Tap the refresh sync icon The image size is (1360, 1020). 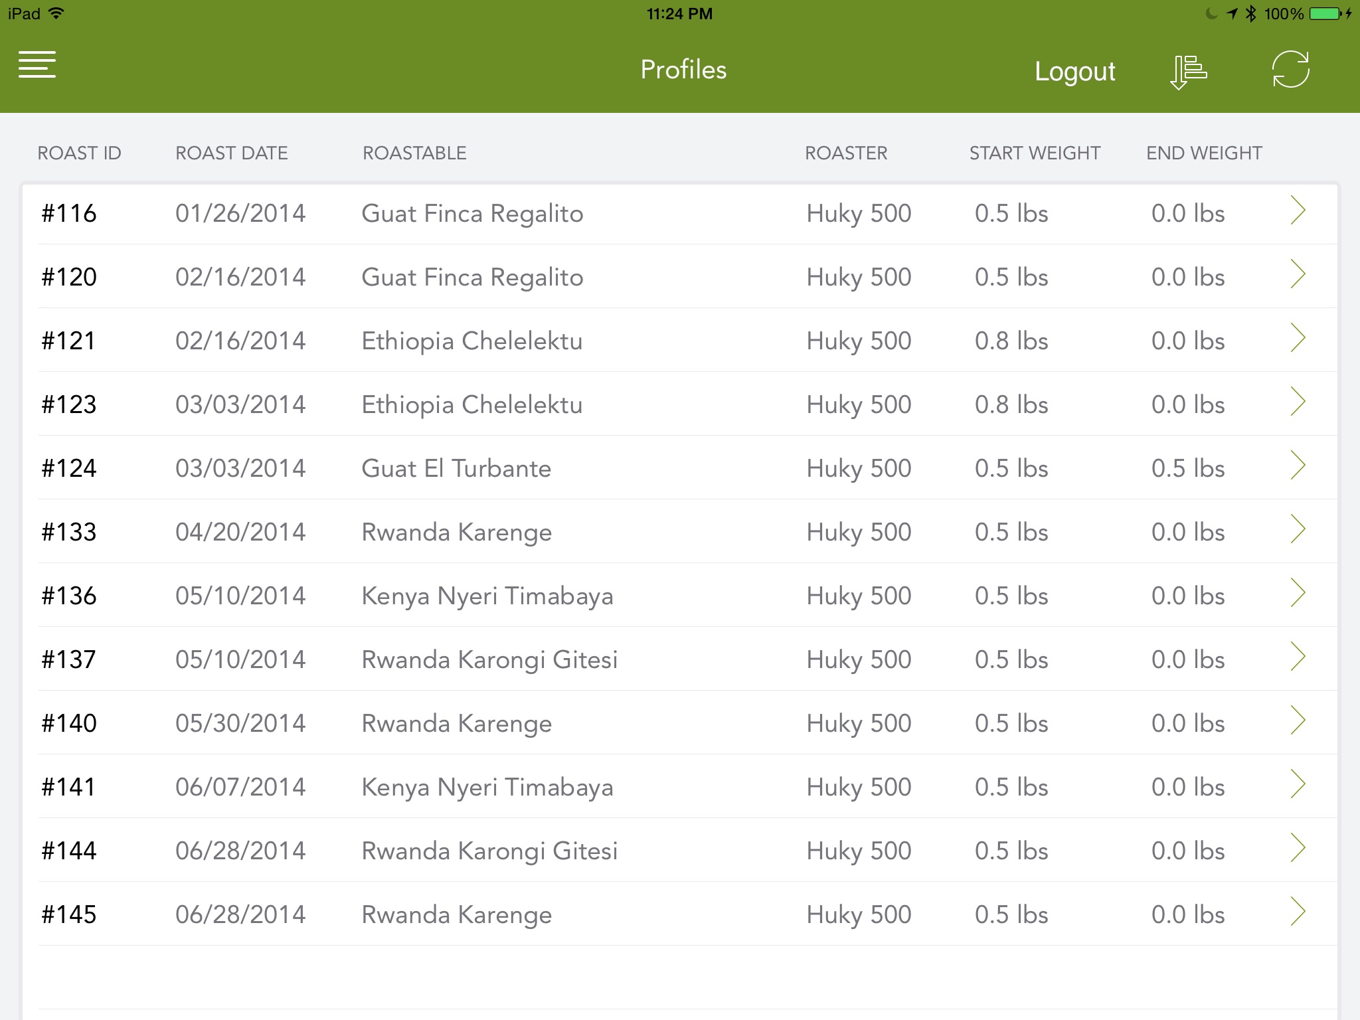click(1290, 69)
